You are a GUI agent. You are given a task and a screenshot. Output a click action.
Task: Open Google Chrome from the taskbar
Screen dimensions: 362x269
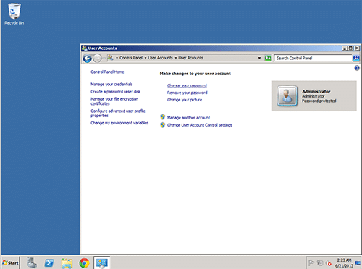[x=84, y=263]
